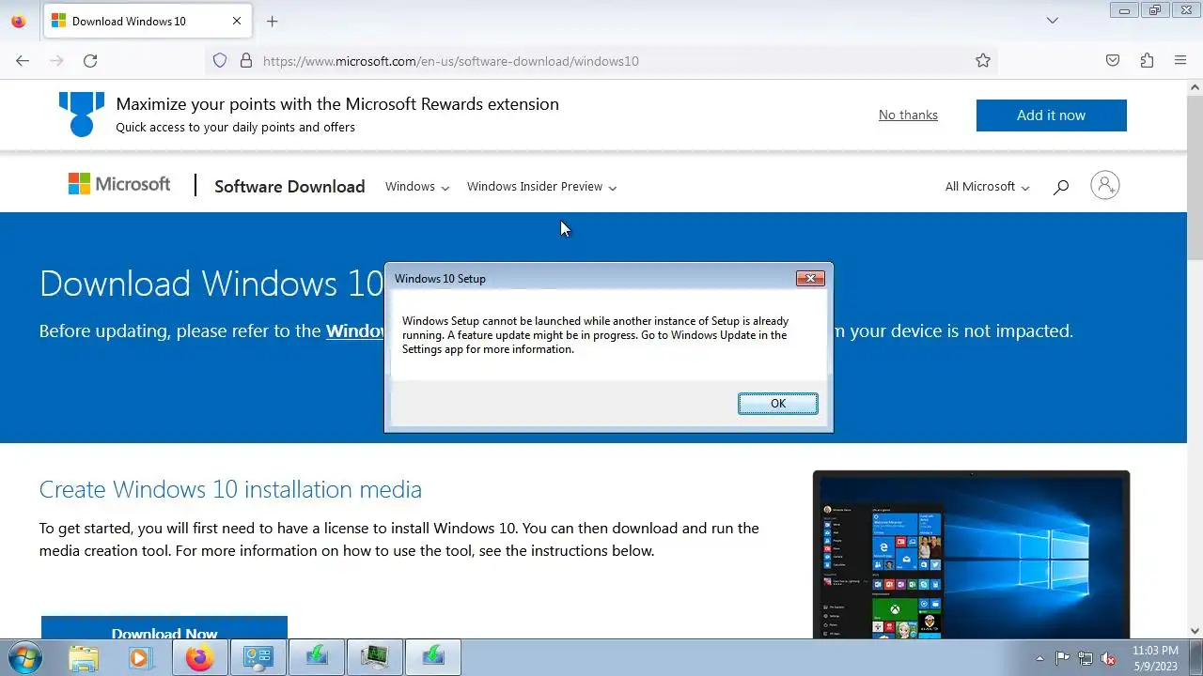This screenshot has height=676, width=1203.
Task: Open the Save to Pocket icon
Action: (x=1113, y=60)
